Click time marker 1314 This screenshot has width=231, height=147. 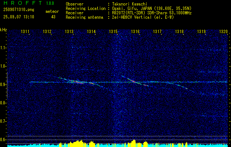[x=91, y=31]
